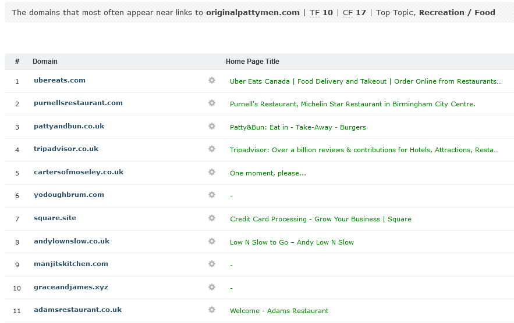Click the CF abbreviation in the summary bar
This screenshot has height=323, width=514.
(x=348, y=12)
